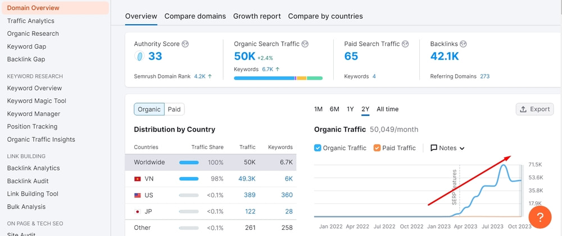562x236 pixels.
Task: Open Traffic Analytics in the sidebar
Action: tap(31, 21)
